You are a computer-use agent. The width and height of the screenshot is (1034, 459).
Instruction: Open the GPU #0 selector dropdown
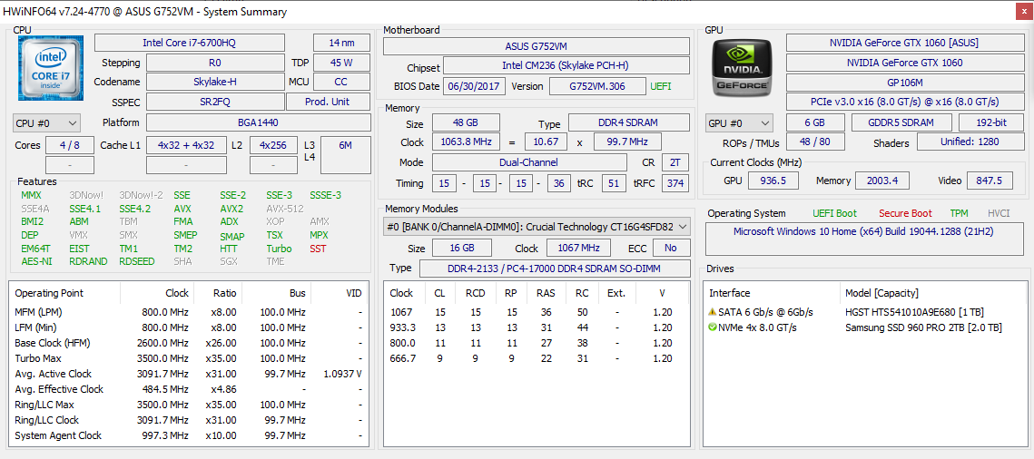740,123
